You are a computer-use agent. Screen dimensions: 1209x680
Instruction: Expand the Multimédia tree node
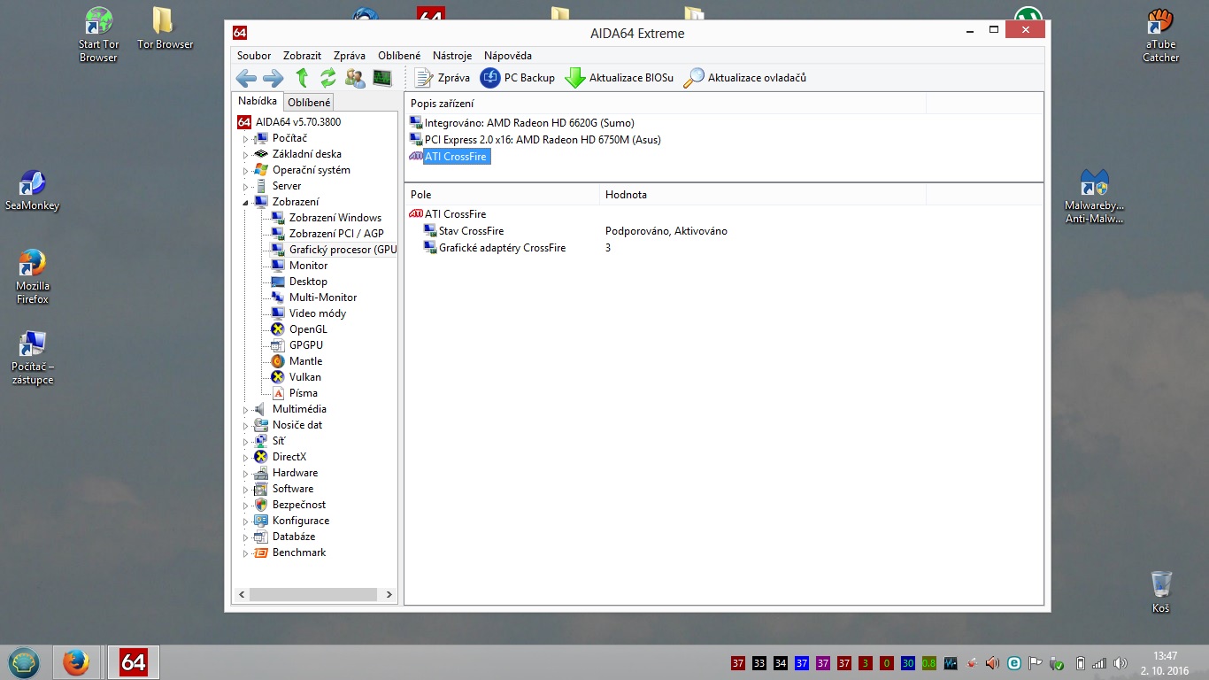(x=246, y=410)
